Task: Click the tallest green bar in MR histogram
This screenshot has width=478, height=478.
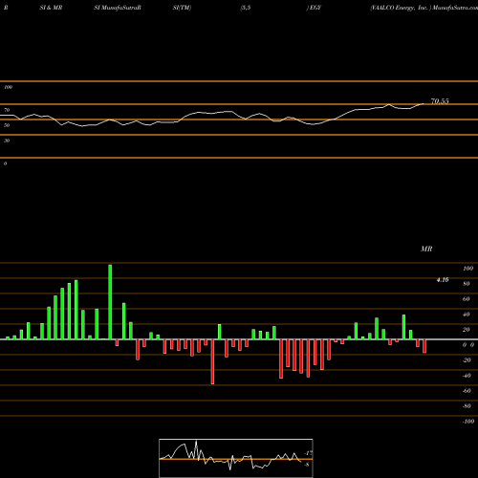Action: (110, 302)
